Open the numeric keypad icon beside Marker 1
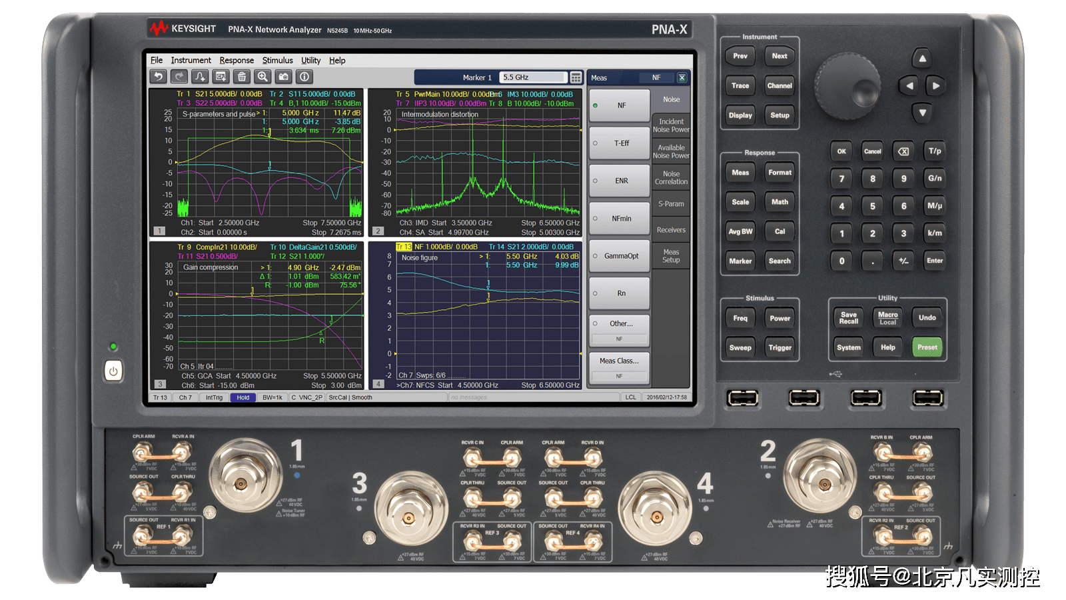Image resolution: width=1066 pixels, height=600 pixels. coord(576,77)
